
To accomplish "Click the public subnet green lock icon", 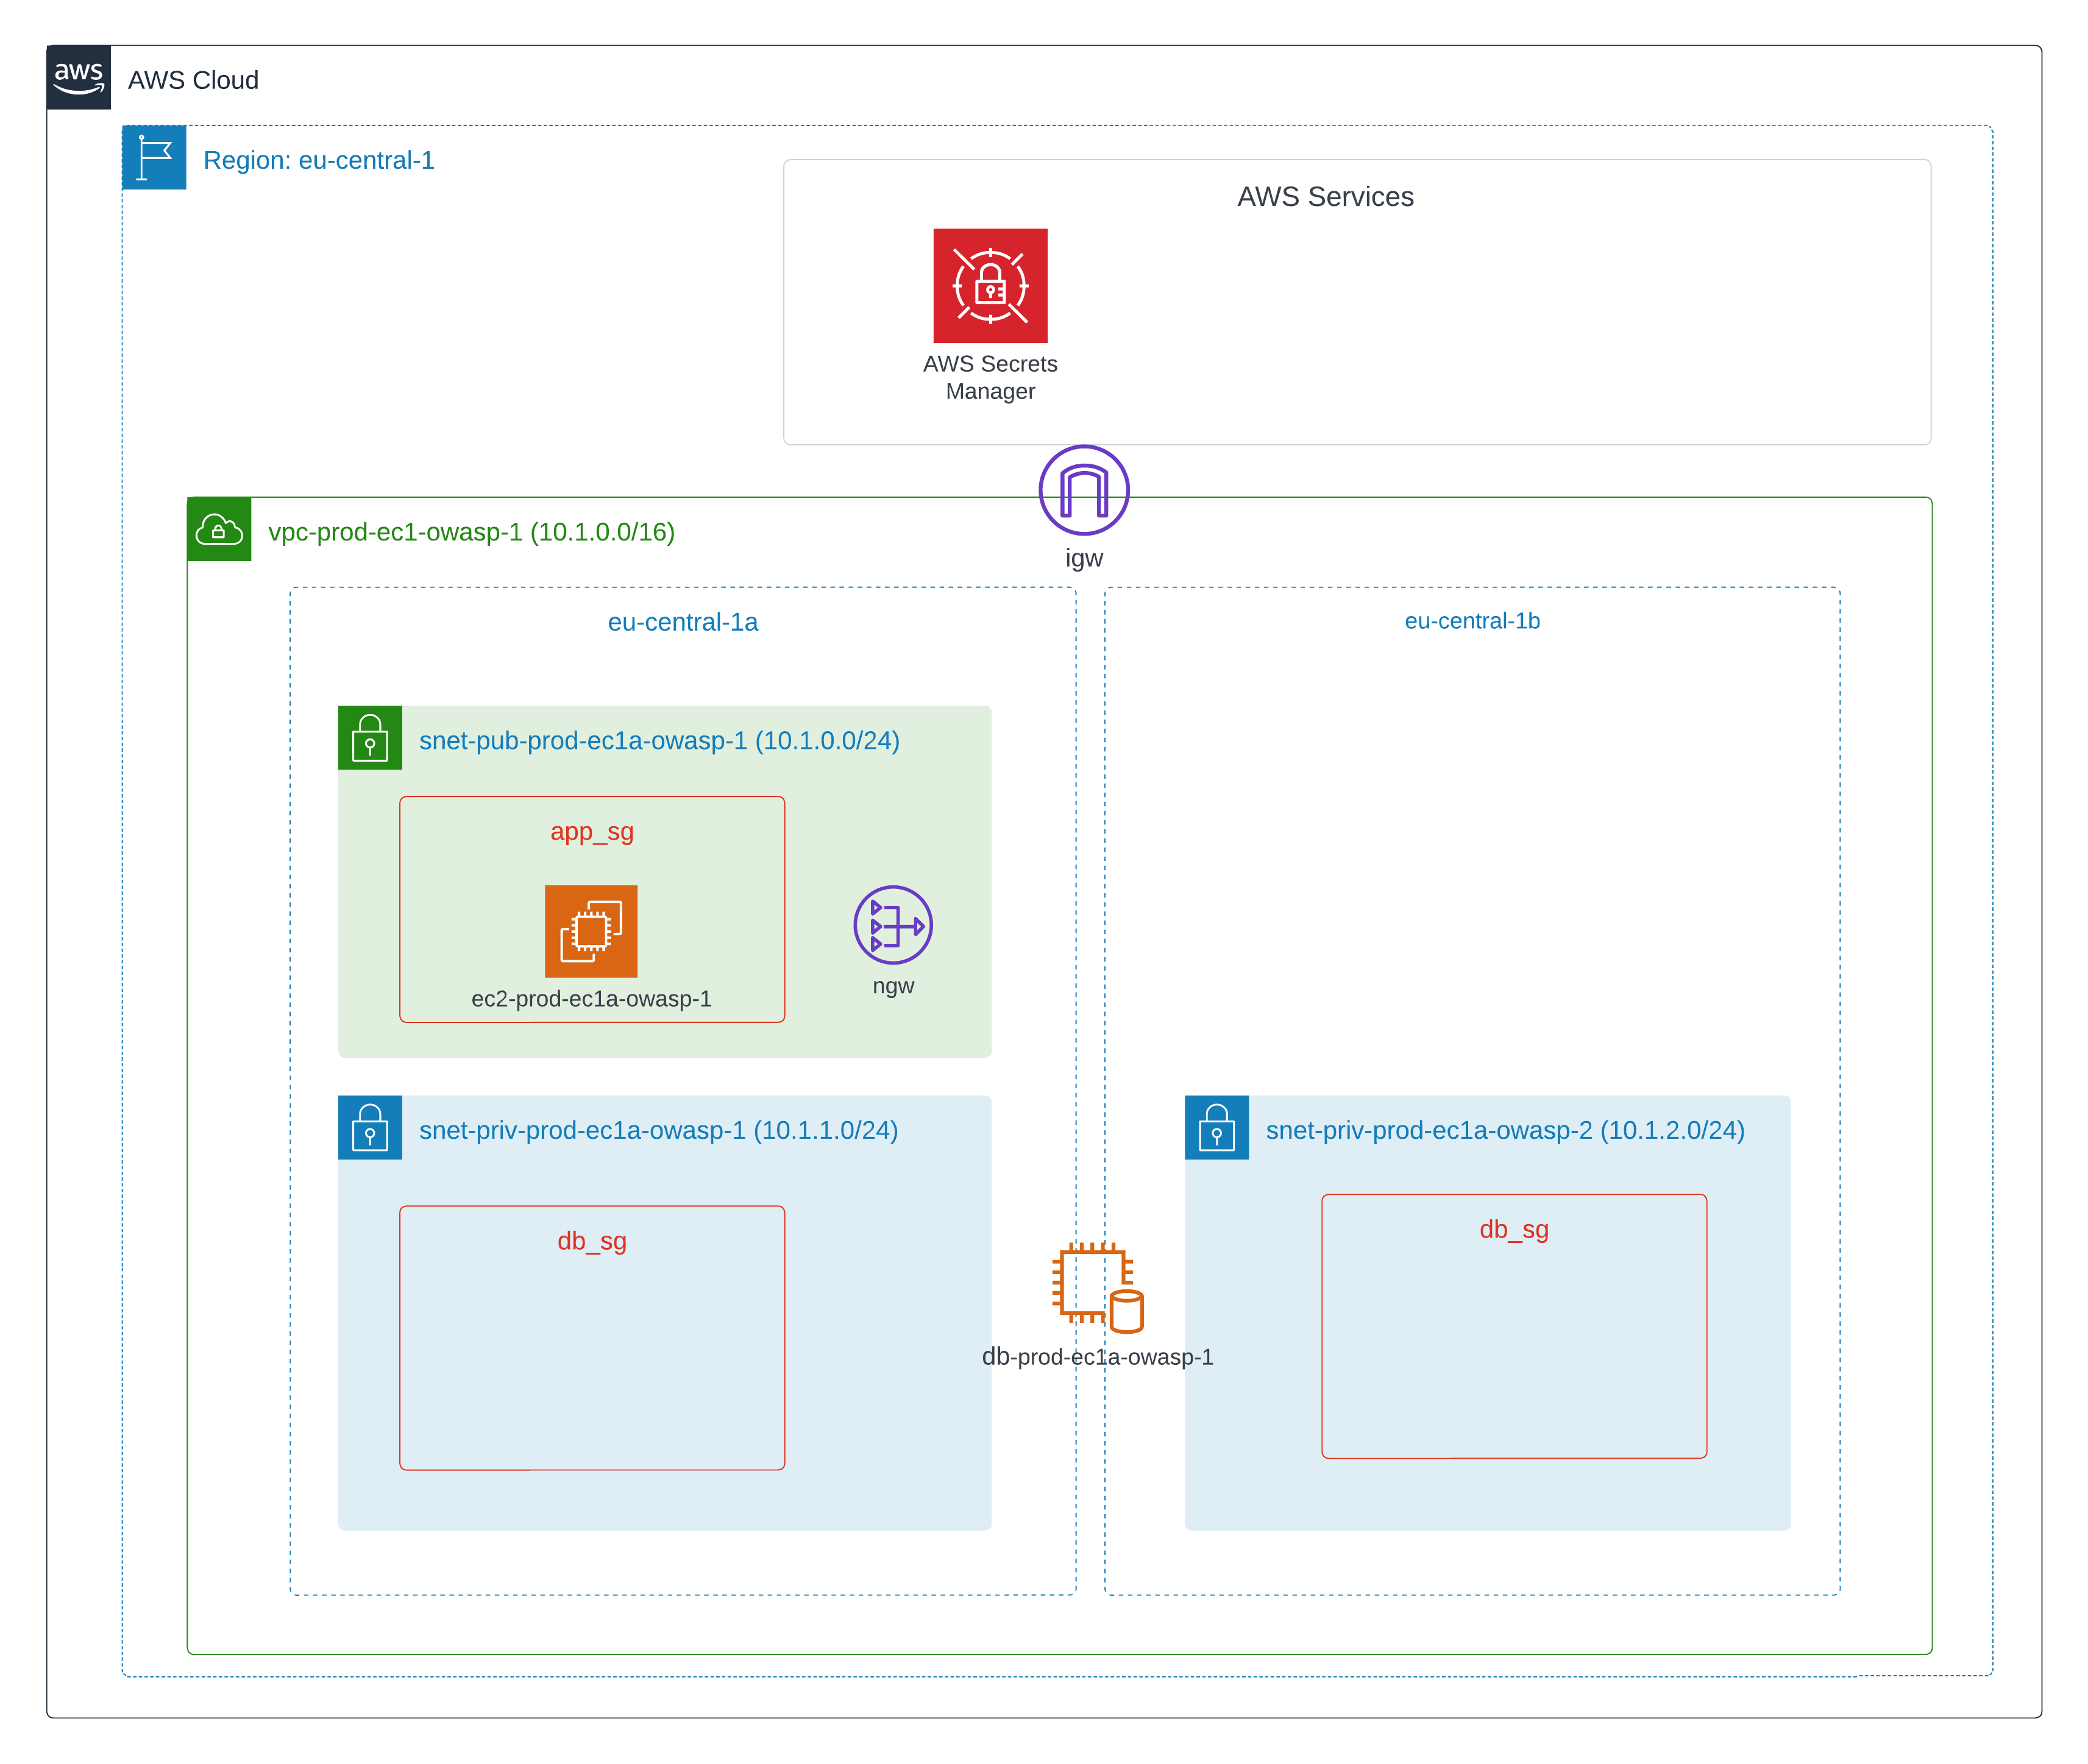I will click(369, 738).
